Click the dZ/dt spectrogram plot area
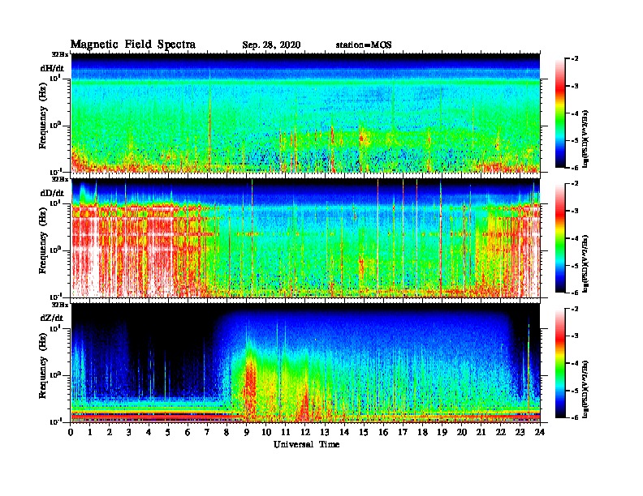Image resolution: width=643 pixels, height=496 pixels. 305,363
